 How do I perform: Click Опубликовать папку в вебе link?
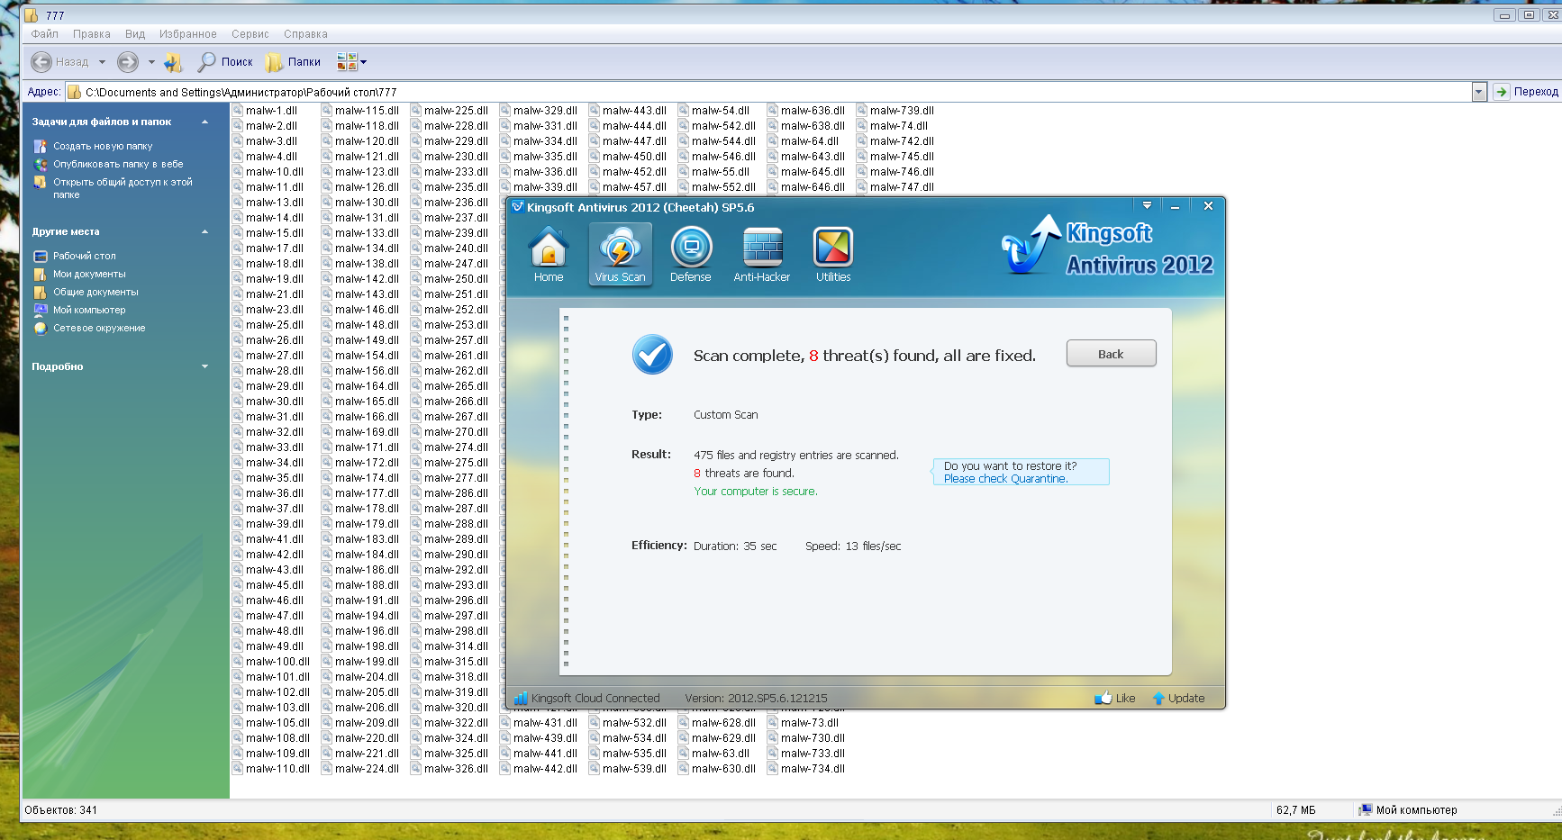pos(118,164)
